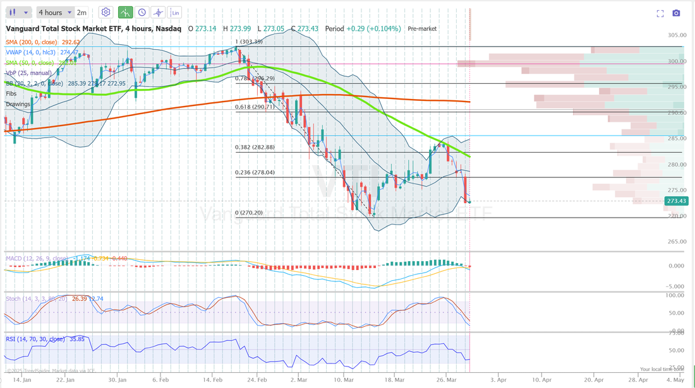Click the 280.00 price axis label
The image size is (695, 388).
pos(677,164)
